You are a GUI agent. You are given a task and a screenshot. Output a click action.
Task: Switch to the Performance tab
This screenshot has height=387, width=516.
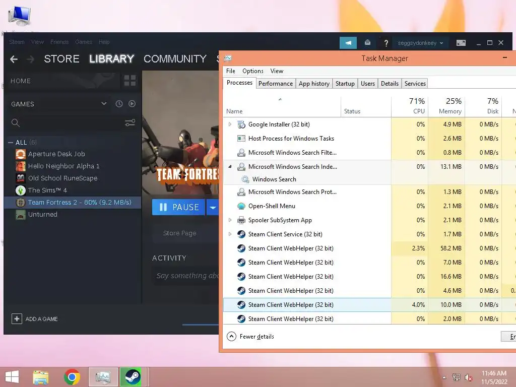(x=276, y=84)
